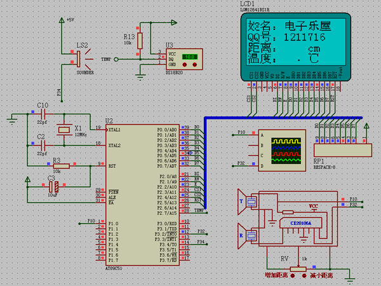Select the RP1 resistor pack body

(x=343, y=150)
